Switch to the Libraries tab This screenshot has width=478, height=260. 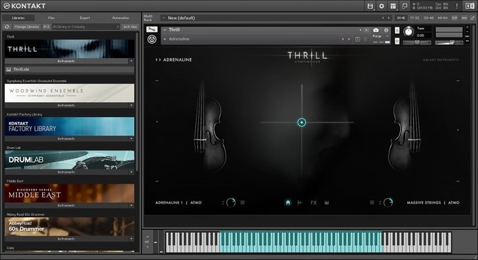tap(18, 18)
